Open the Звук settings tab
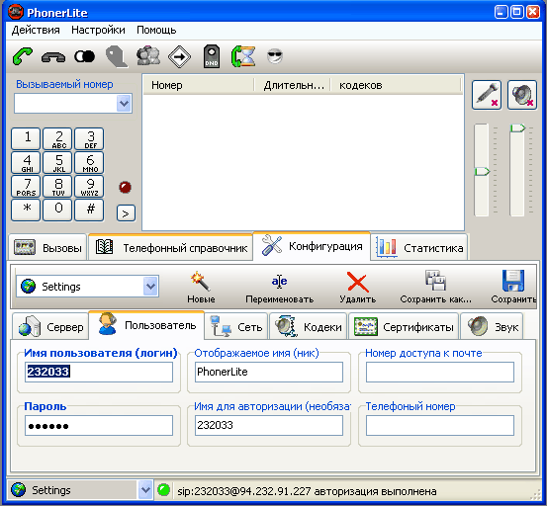The height and width of the screenshot is (506, 547). 492,327
